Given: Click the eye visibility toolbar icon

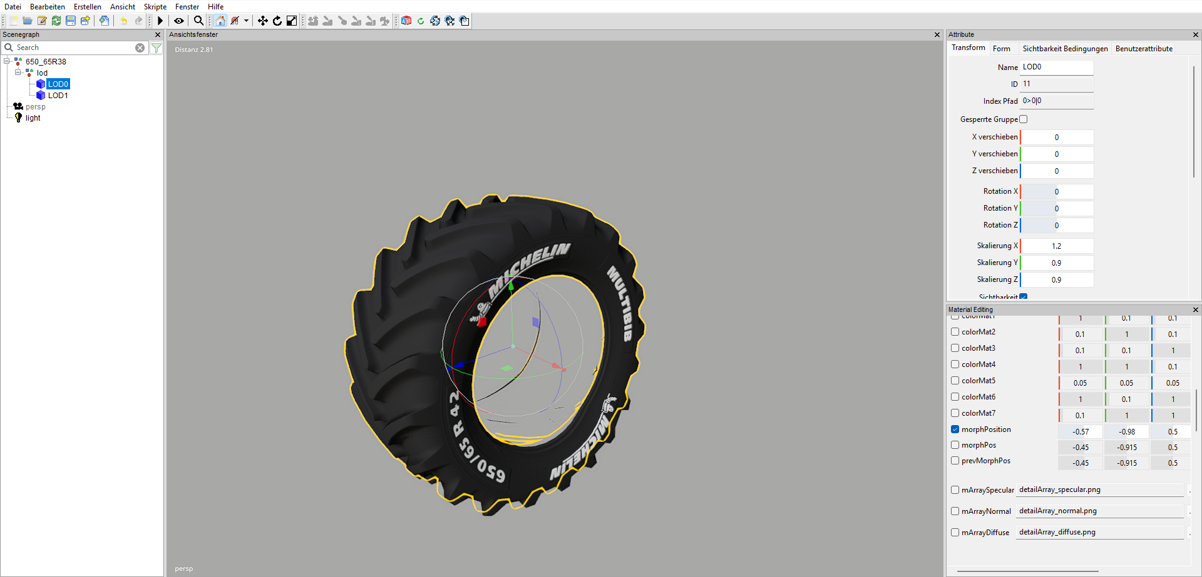Looking at the screenshot, I should (x=179, y=21).
